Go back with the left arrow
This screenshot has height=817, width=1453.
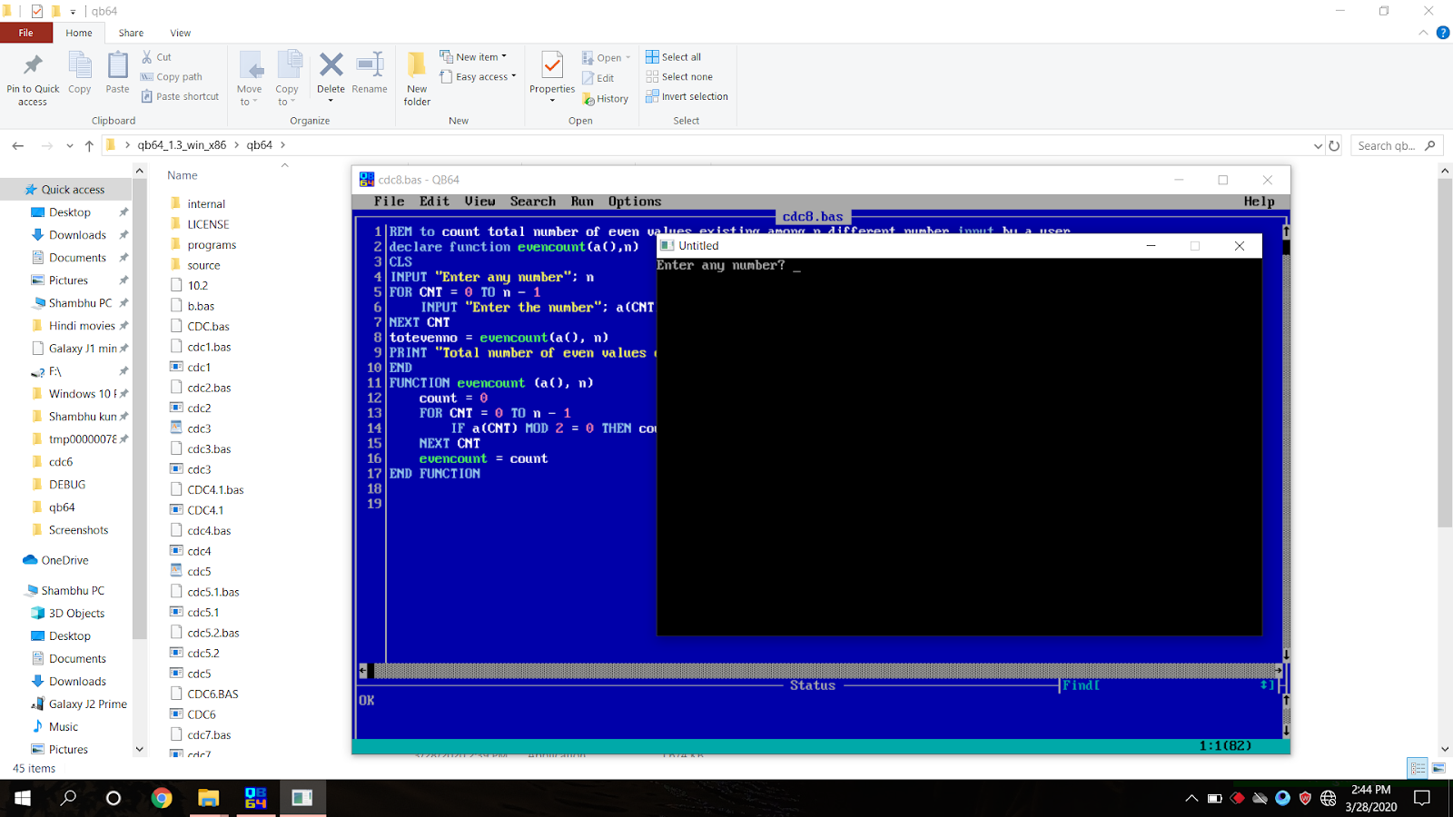(x=18, y=145)
